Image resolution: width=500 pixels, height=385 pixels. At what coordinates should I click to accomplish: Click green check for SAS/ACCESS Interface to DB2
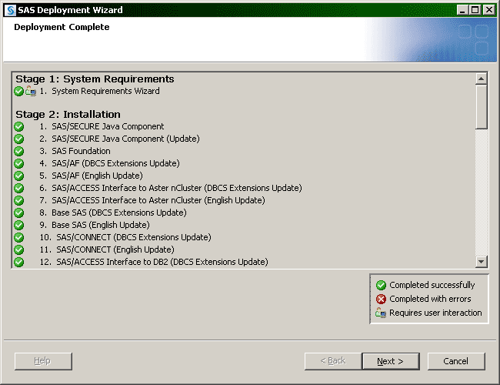[x=18, y=262]
